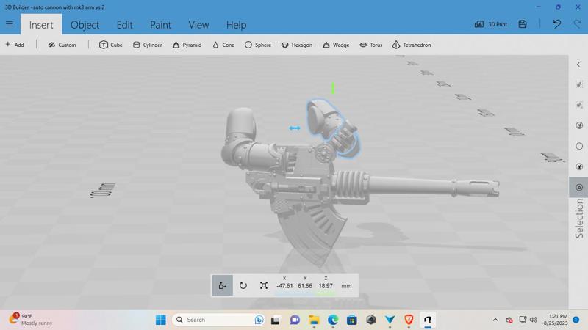This screenshot has width=588, height=330.
Task: Edit the X position value -47.61
Action: tap(284, 286)
